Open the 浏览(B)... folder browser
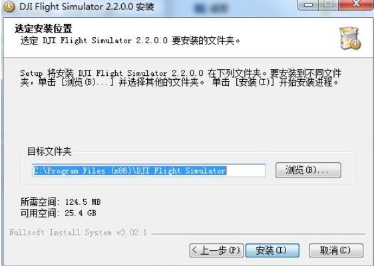This screenshot has height=266, width=374. coord(308,170)
